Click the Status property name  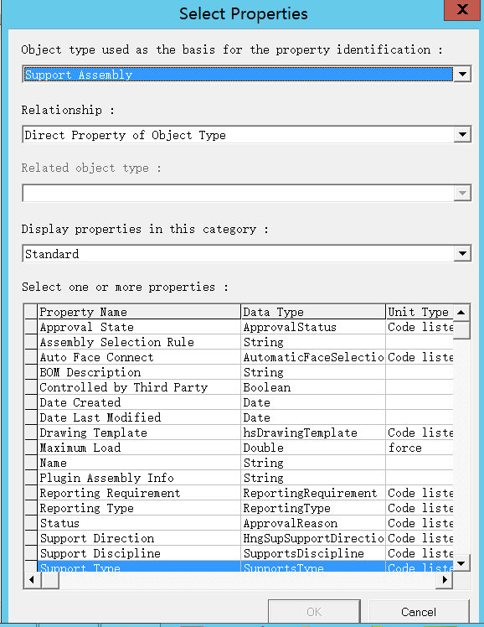coord(59,523)
